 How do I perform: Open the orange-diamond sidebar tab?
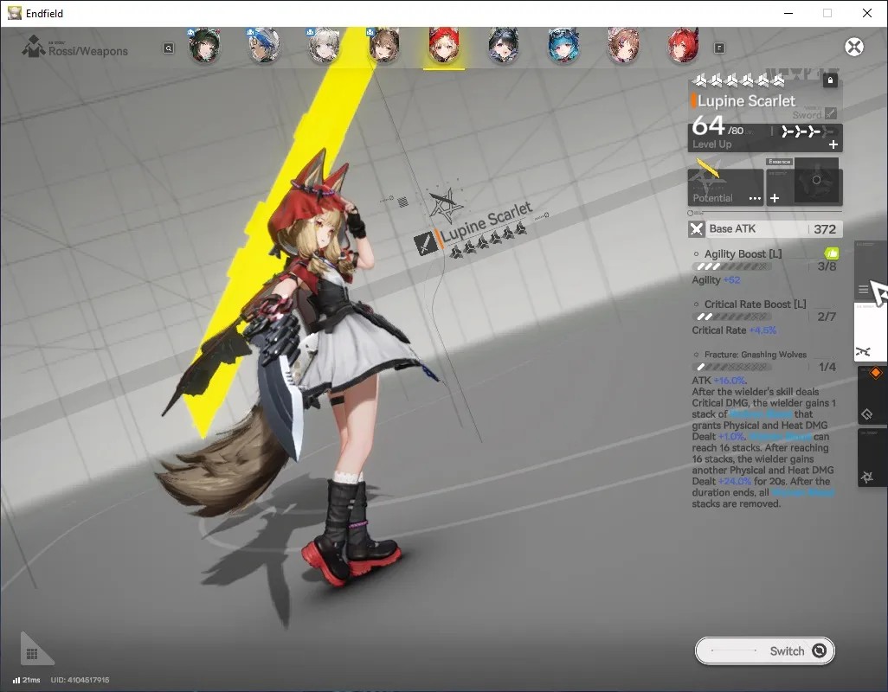pos(872,394)
